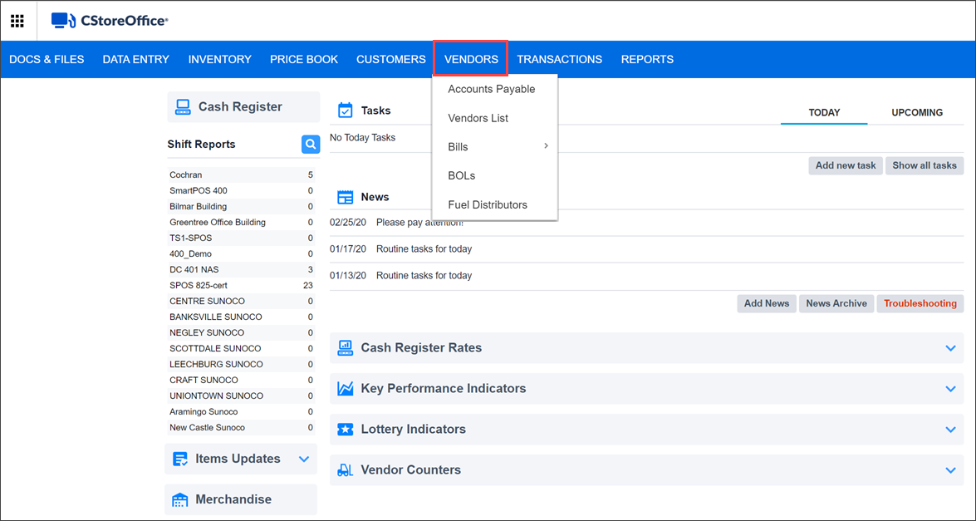976x521 pixels.
Task: Click the Key Performance Indicators chart icon
Action: (345, 388)
